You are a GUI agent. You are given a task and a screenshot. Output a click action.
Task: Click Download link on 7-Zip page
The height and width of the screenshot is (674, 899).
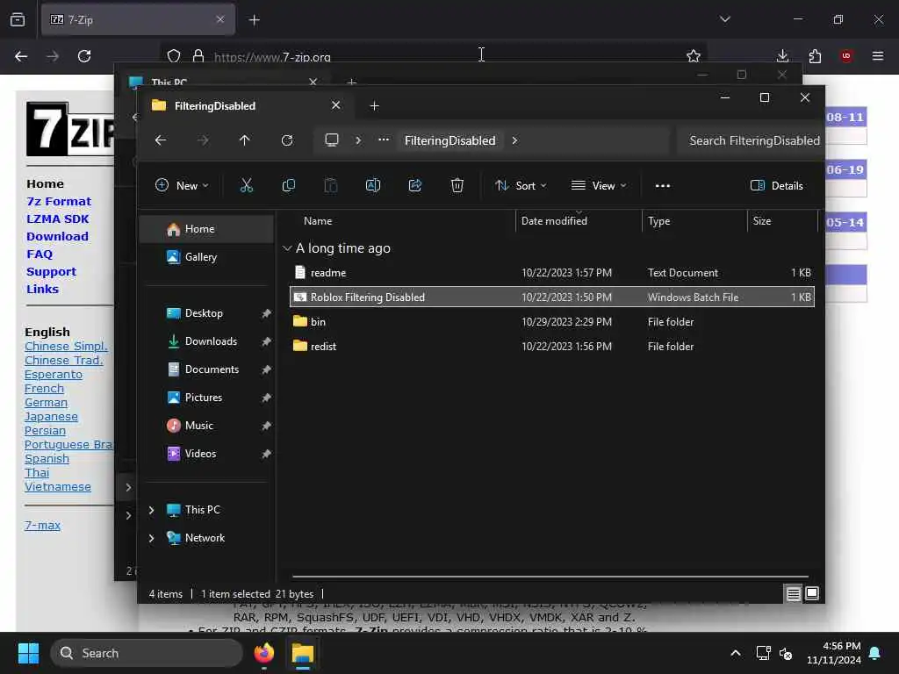(57, 236)
